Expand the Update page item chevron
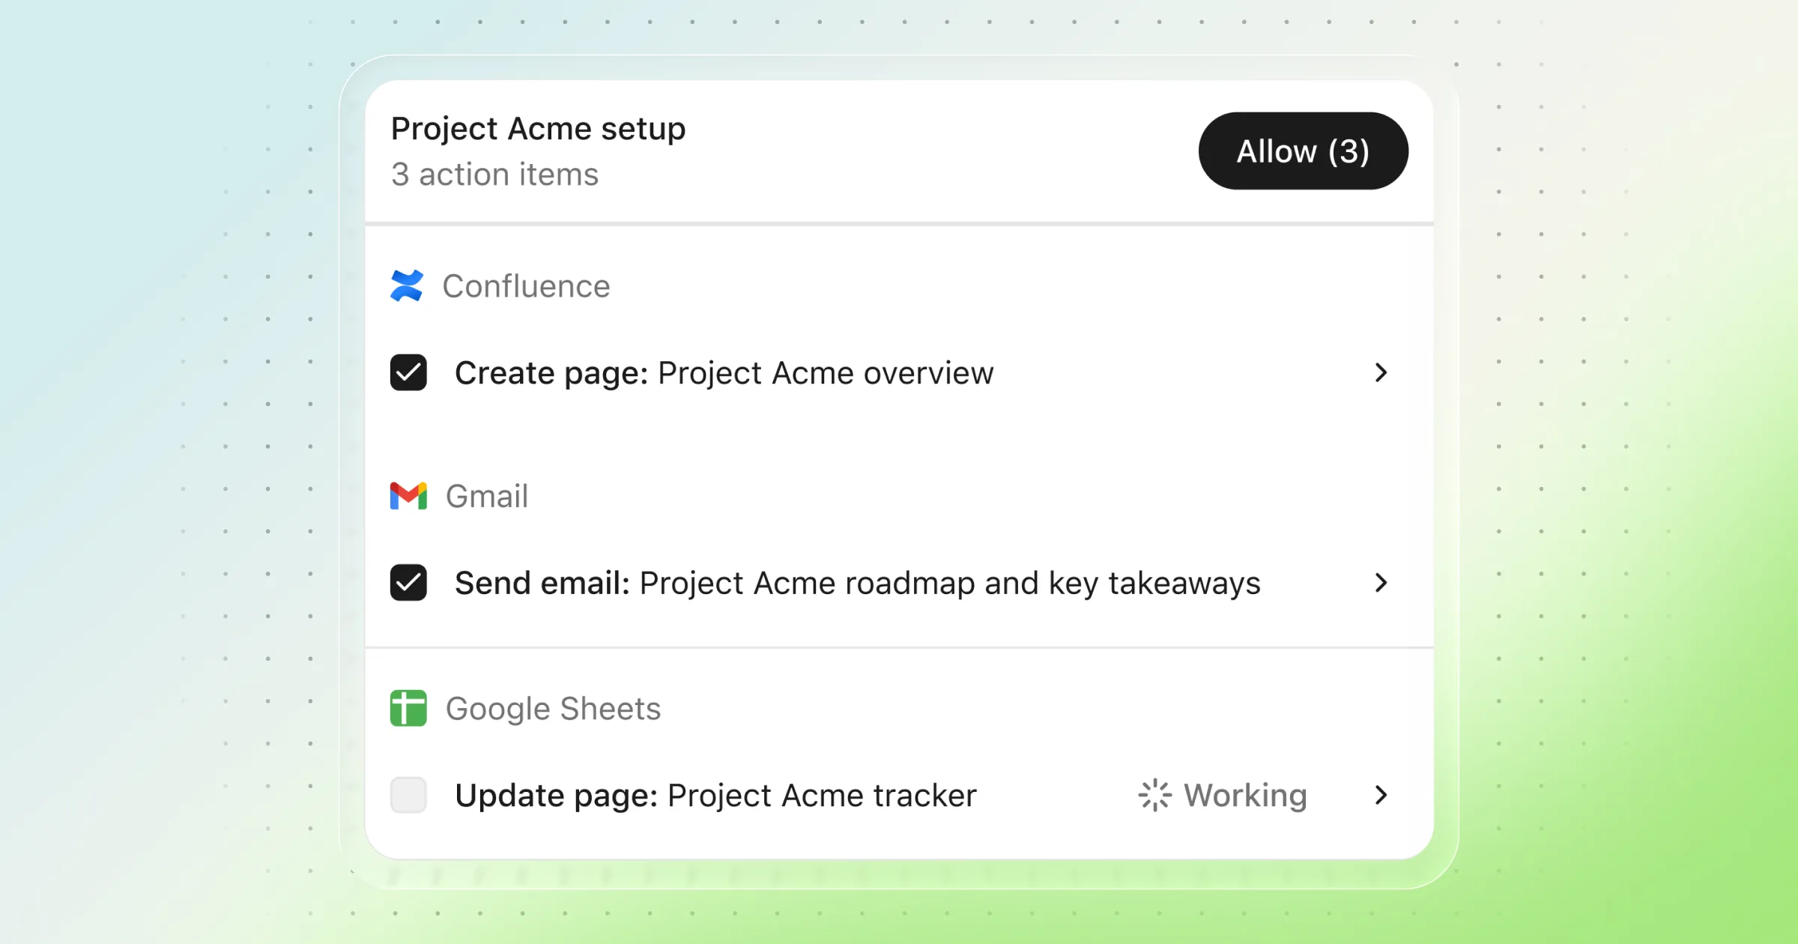Screen dimensions: 1798x944 1381,795
